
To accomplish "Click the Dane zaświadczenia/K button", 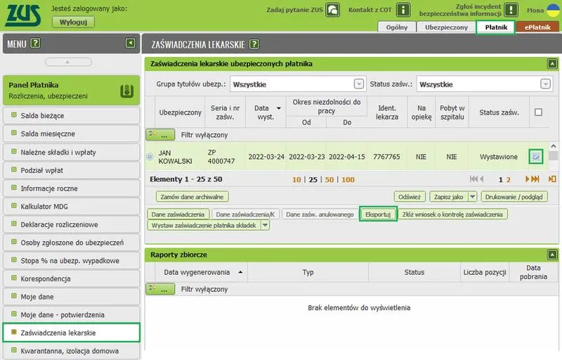I will click(x=245, y=214).
